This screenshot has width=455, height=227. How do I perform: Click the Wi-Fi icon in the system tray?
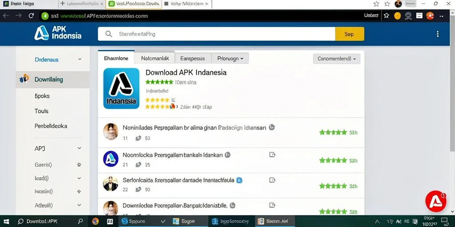(x=391, y=222)
